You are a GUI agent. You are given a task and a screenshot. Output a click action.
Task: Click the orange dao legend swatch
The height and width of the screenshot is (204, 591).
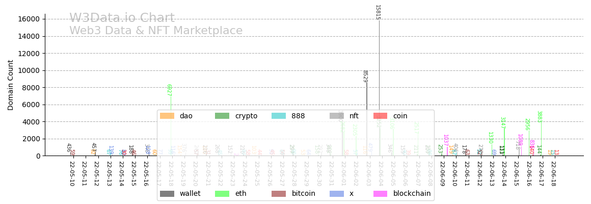pyautogui.click(x=167, y=116)
